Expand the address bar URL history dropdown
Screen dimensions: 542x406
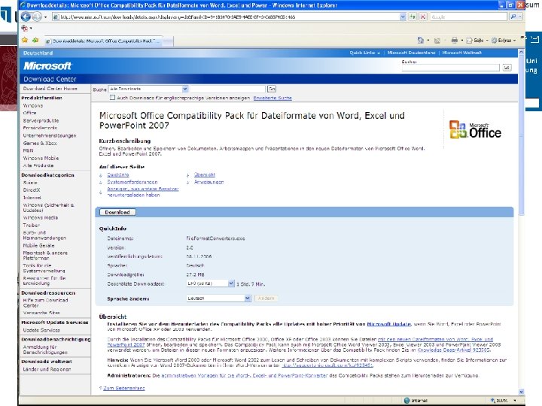[x=402, y=17]
